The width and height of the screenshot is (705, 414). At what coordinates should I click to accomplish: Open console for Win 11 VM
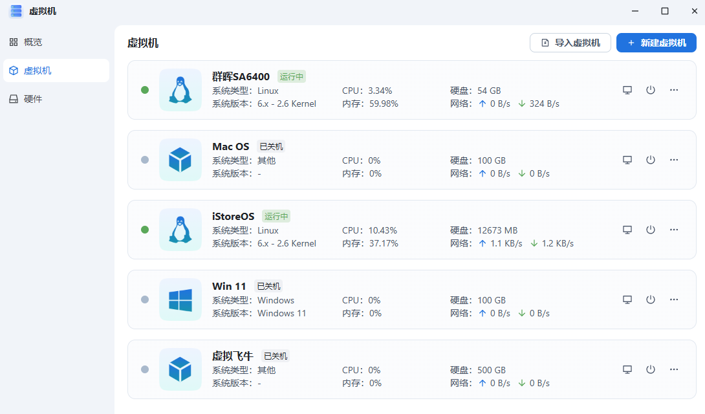click(x=627, y=300)
